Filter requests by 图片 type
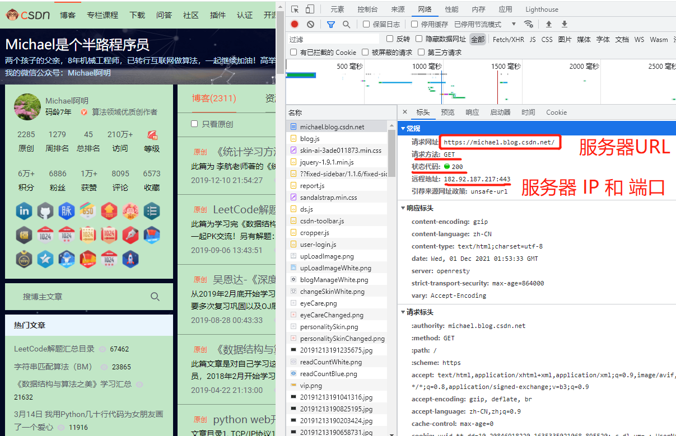 pyautogui.click(x=565, y=39)
